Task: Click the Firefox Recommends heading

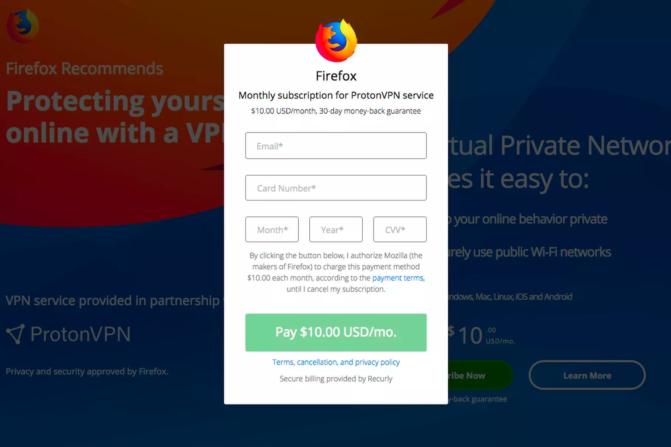Action: pos(84,69)
